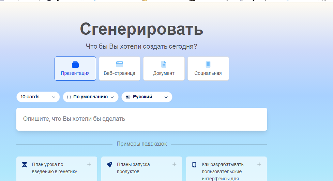Add Планы запуска продуктов using plus icon
This screenshot has height=181, width=333.
[x=174, y=164]
